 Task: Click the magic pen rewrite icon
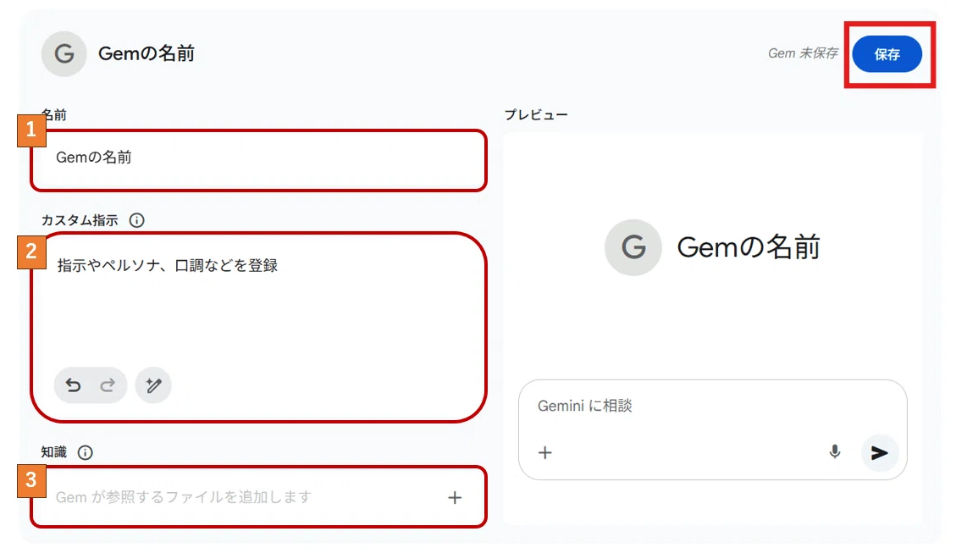[153, 385]
